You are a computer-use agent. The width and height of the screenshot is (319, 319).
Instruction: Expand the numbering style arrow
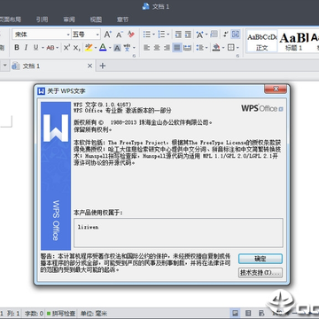coord(168,35)
